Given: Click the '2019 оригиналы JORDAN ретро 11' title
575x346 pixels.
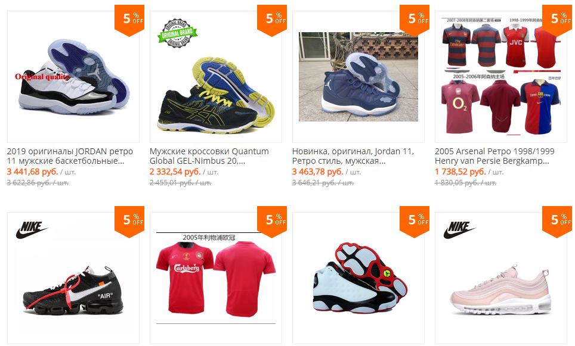Looking at the screenshot, I should point(70,156).
